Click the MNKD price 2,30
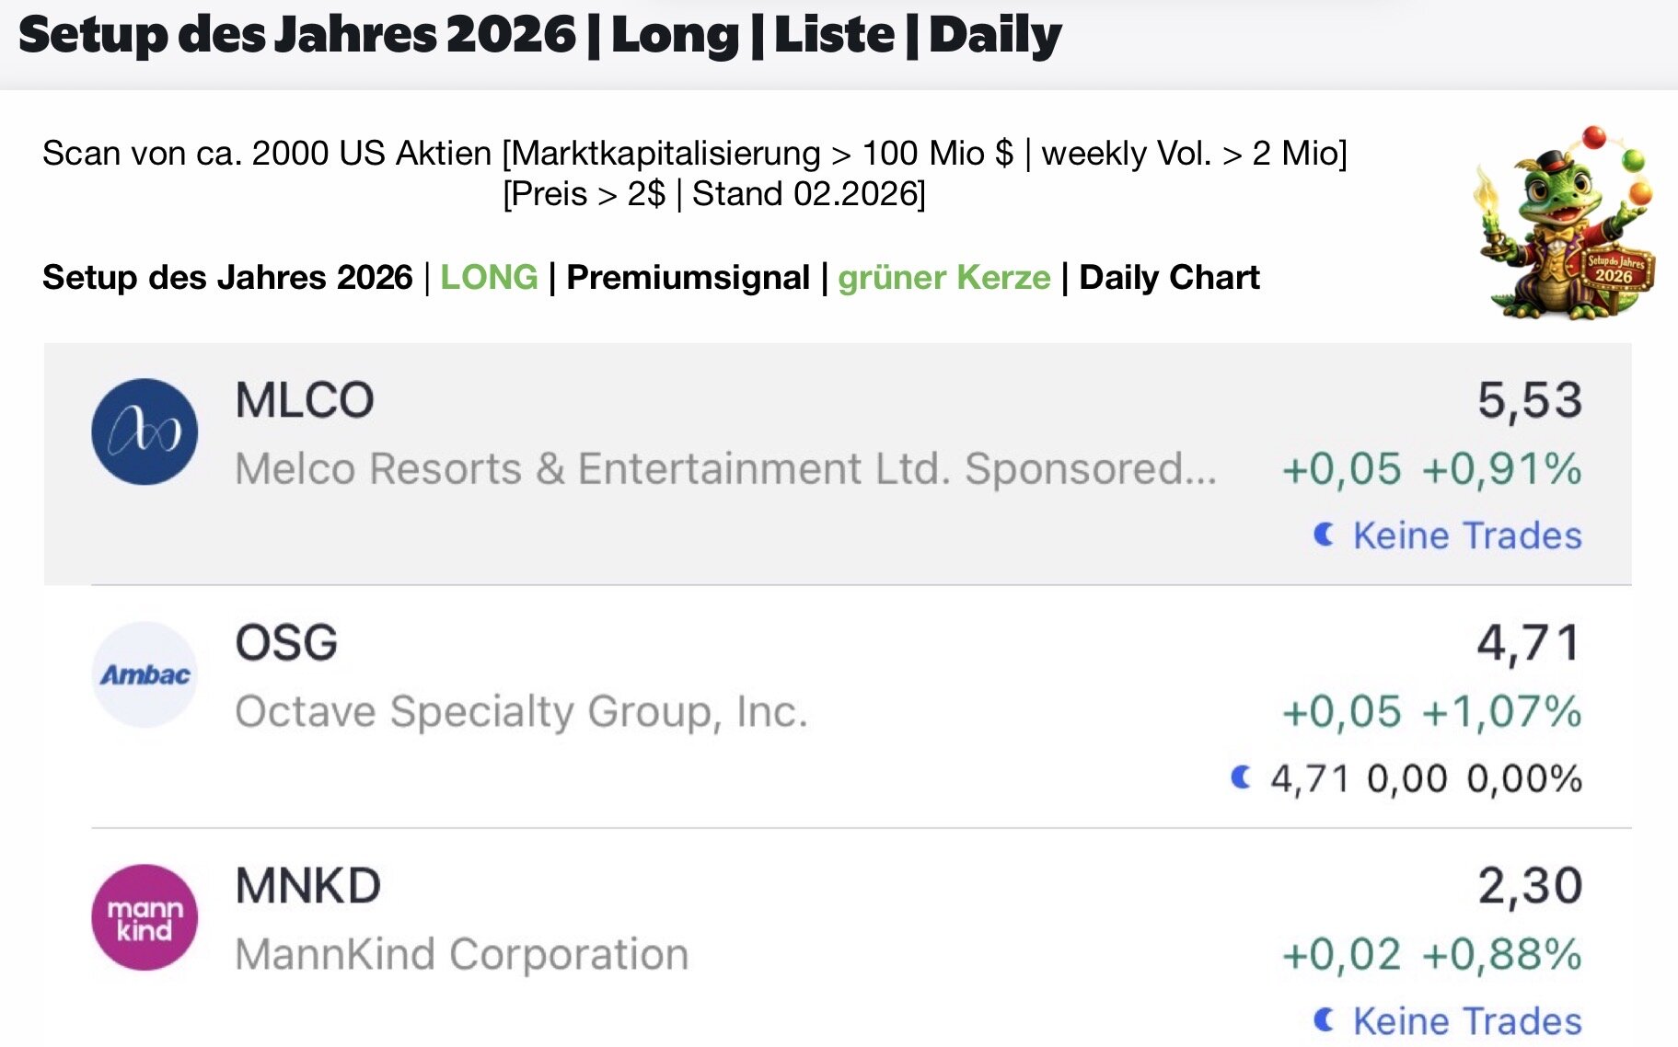The height and width of the screenshot is (1047, 1678). [x=1529, y=885]
